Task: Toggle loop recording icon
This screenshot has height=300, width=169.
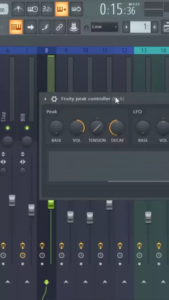Action: click(76, 9)
